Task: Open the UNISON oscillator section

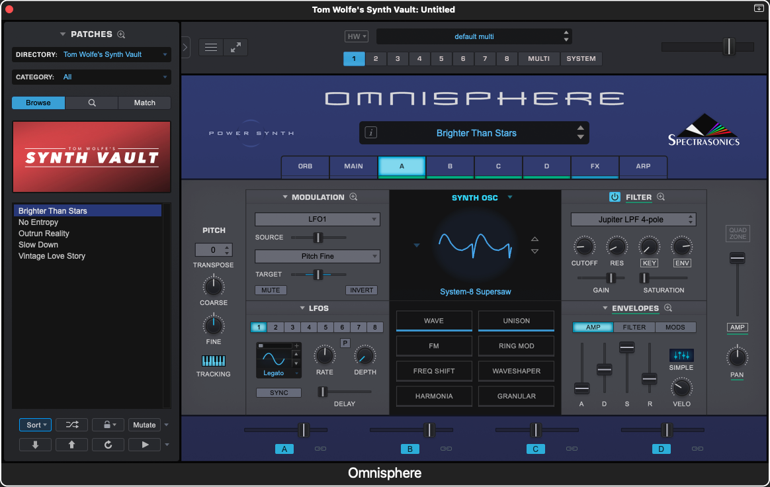Action: pos(516,320)
